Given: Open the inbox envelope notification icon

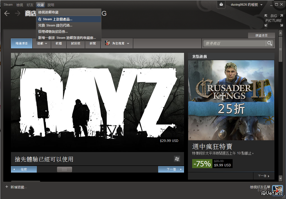Looking at the screenshot, I should [221, 4].
